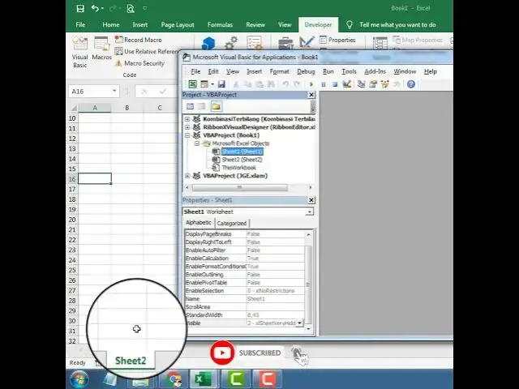Switch to the Page Layout ribbon tab
This screenshot has width=519, height=389.
click(x=178, y=25)
